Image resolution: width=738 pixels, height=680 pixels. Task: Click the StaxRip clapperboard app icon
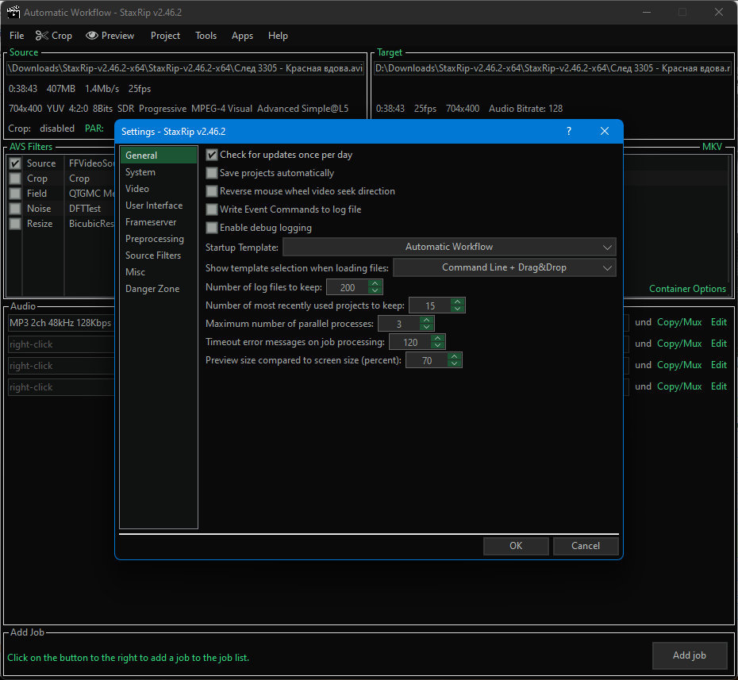pyautogui.click(x=13, y=12)
